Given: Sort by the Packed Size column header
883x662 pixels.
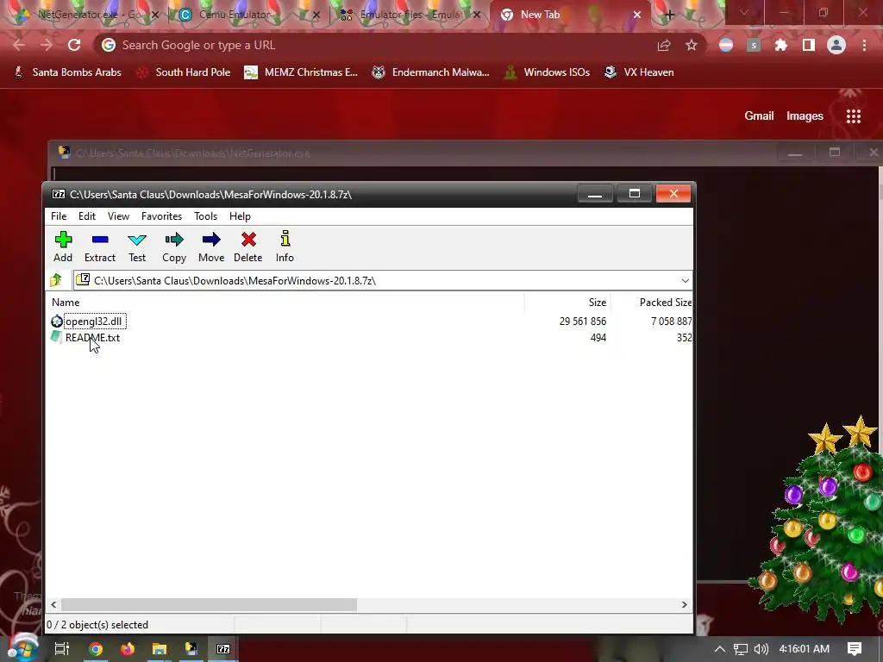Looking at the screenshot, I should (x=665, y=303).
